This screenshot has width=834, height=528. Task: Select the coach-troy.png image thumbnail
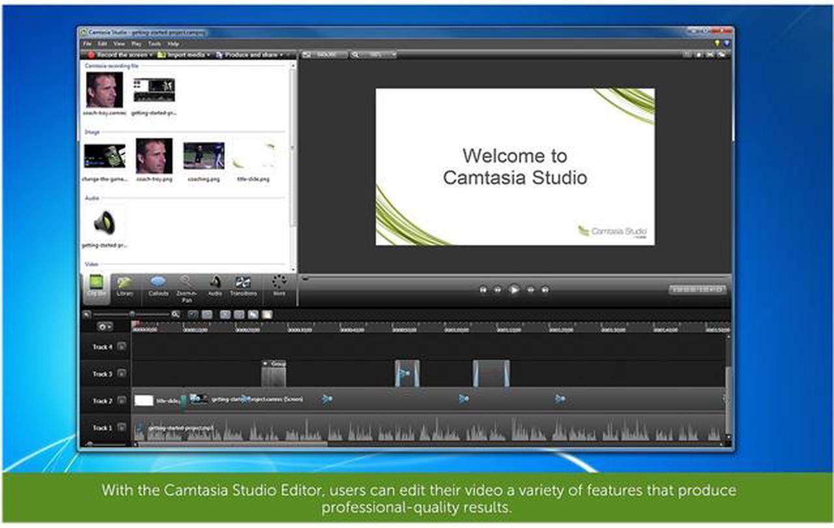pyautogui.click(x=154, y=156)
